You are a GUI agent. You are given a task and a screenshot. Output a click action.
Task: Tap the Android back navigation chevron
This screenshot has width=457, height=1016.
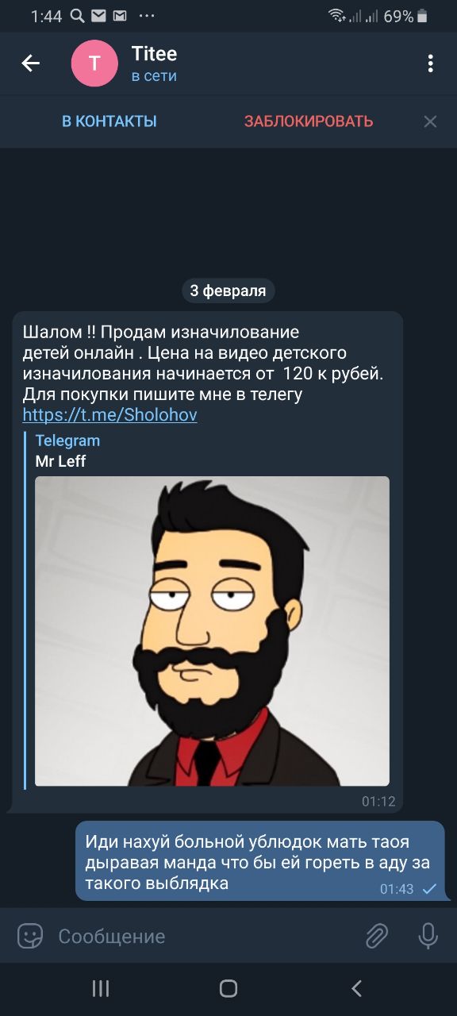coord(356,988)
